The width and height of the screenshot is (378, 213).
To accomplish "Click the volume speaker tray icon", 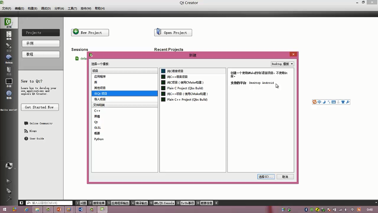I will tap(346, 210).
